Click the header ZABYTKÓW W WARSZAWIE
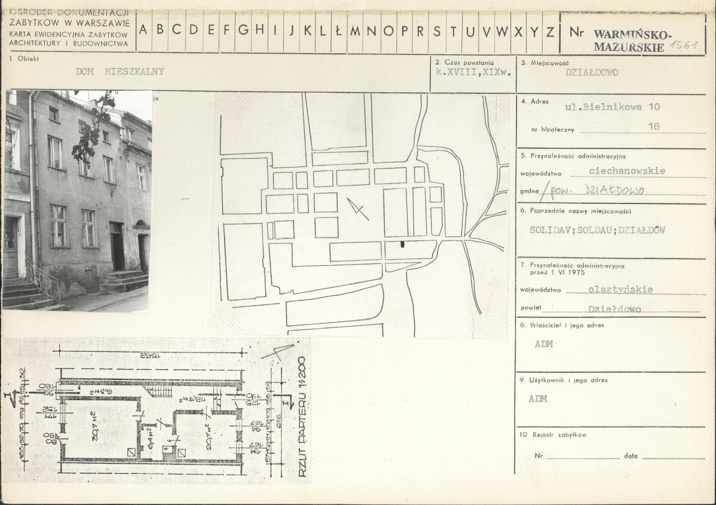This screenshot has width=716, height=505. pos(70,23)
